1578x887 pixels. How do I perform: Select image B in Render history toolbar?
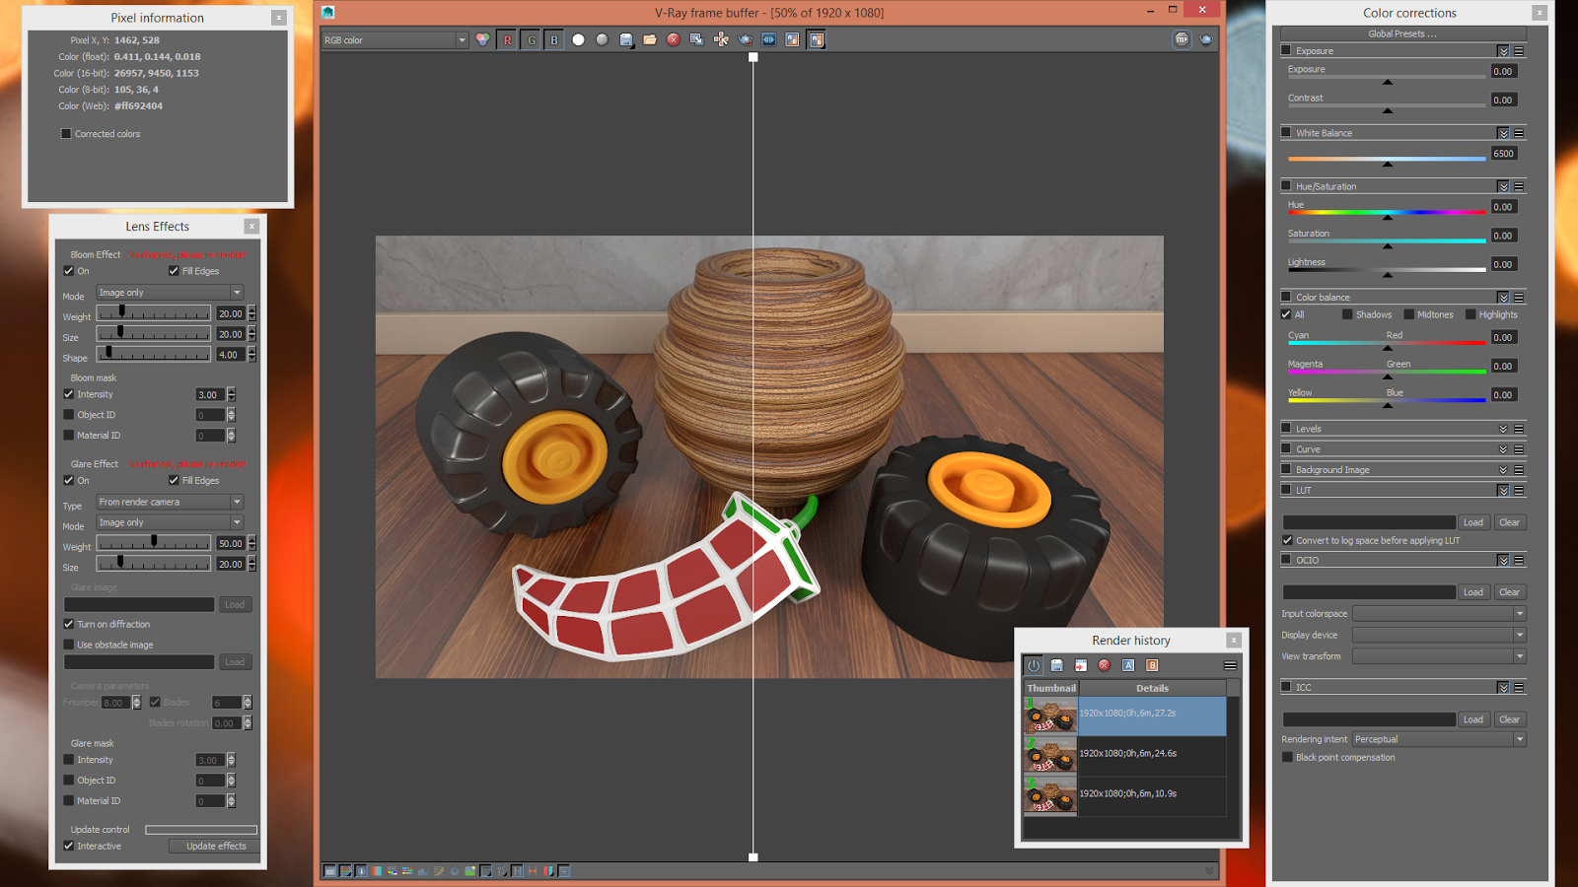(x=1153, y=664)
